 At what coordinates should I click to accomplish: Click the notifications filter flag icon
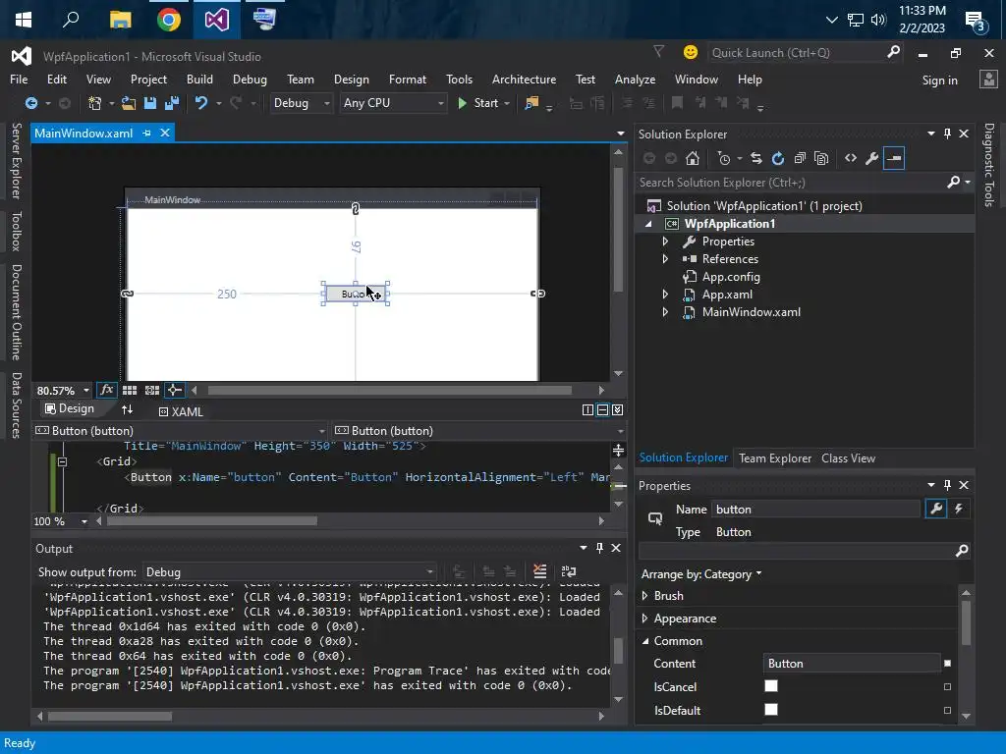(658, 52)
